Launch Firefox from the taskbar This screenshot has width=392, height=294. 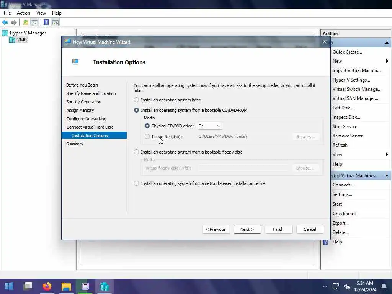point(47,286)
